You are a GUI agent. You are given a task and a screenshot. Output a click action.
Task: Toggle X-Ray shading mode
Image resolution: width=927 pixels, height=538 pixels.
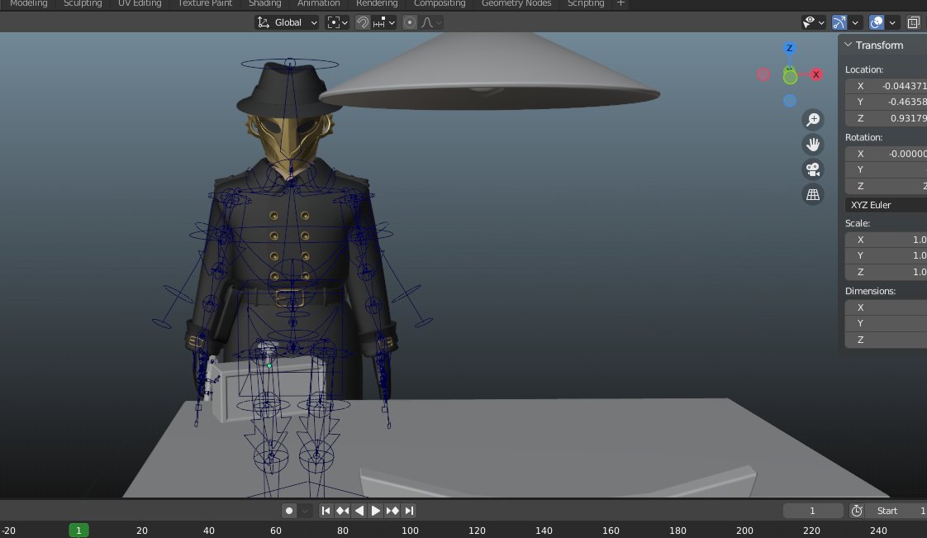click(912, 22)
